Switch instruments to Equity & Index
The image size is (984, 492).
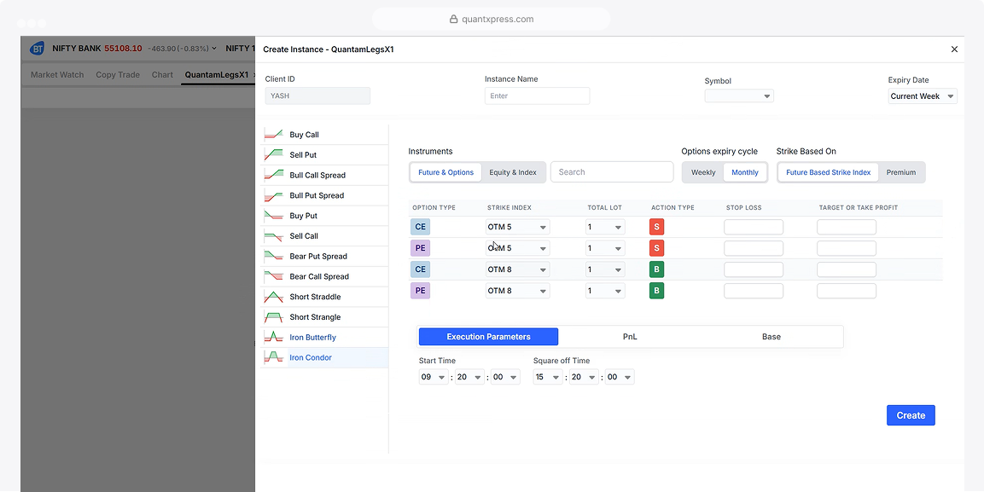513,172
